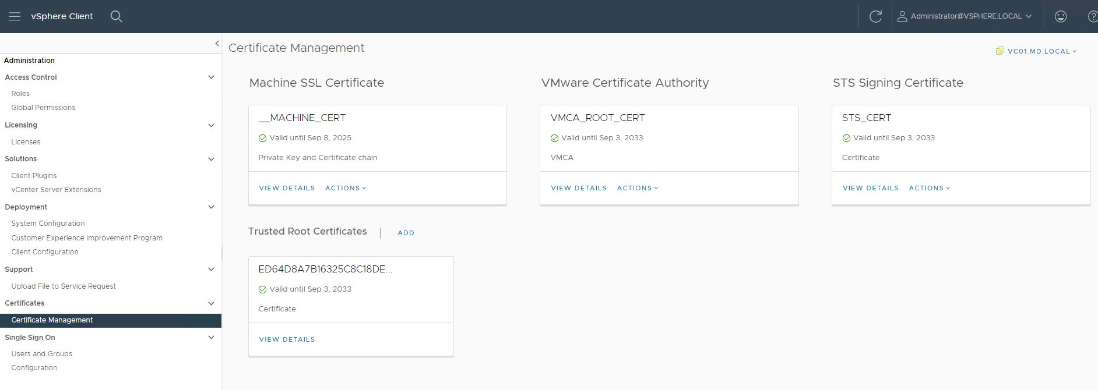1098x390 pixels.
Task: Click the STS_CERT card title
Action: (x=867, y=118)
